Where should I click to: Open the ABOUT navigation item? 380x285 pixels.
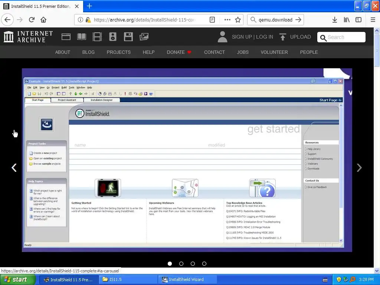coord(62,52)
